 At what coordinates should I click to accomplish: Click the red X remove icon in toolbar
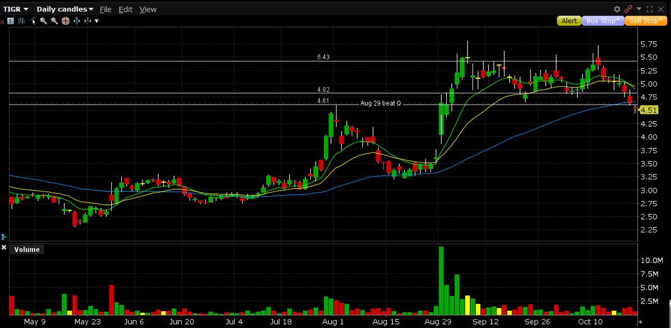pyautogui.click(x=2, y=22)
